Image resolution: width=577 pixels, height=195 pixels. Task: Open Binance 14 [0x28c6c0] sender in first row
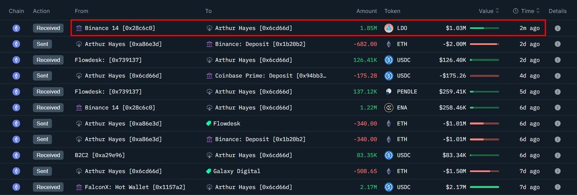[120, 28]
